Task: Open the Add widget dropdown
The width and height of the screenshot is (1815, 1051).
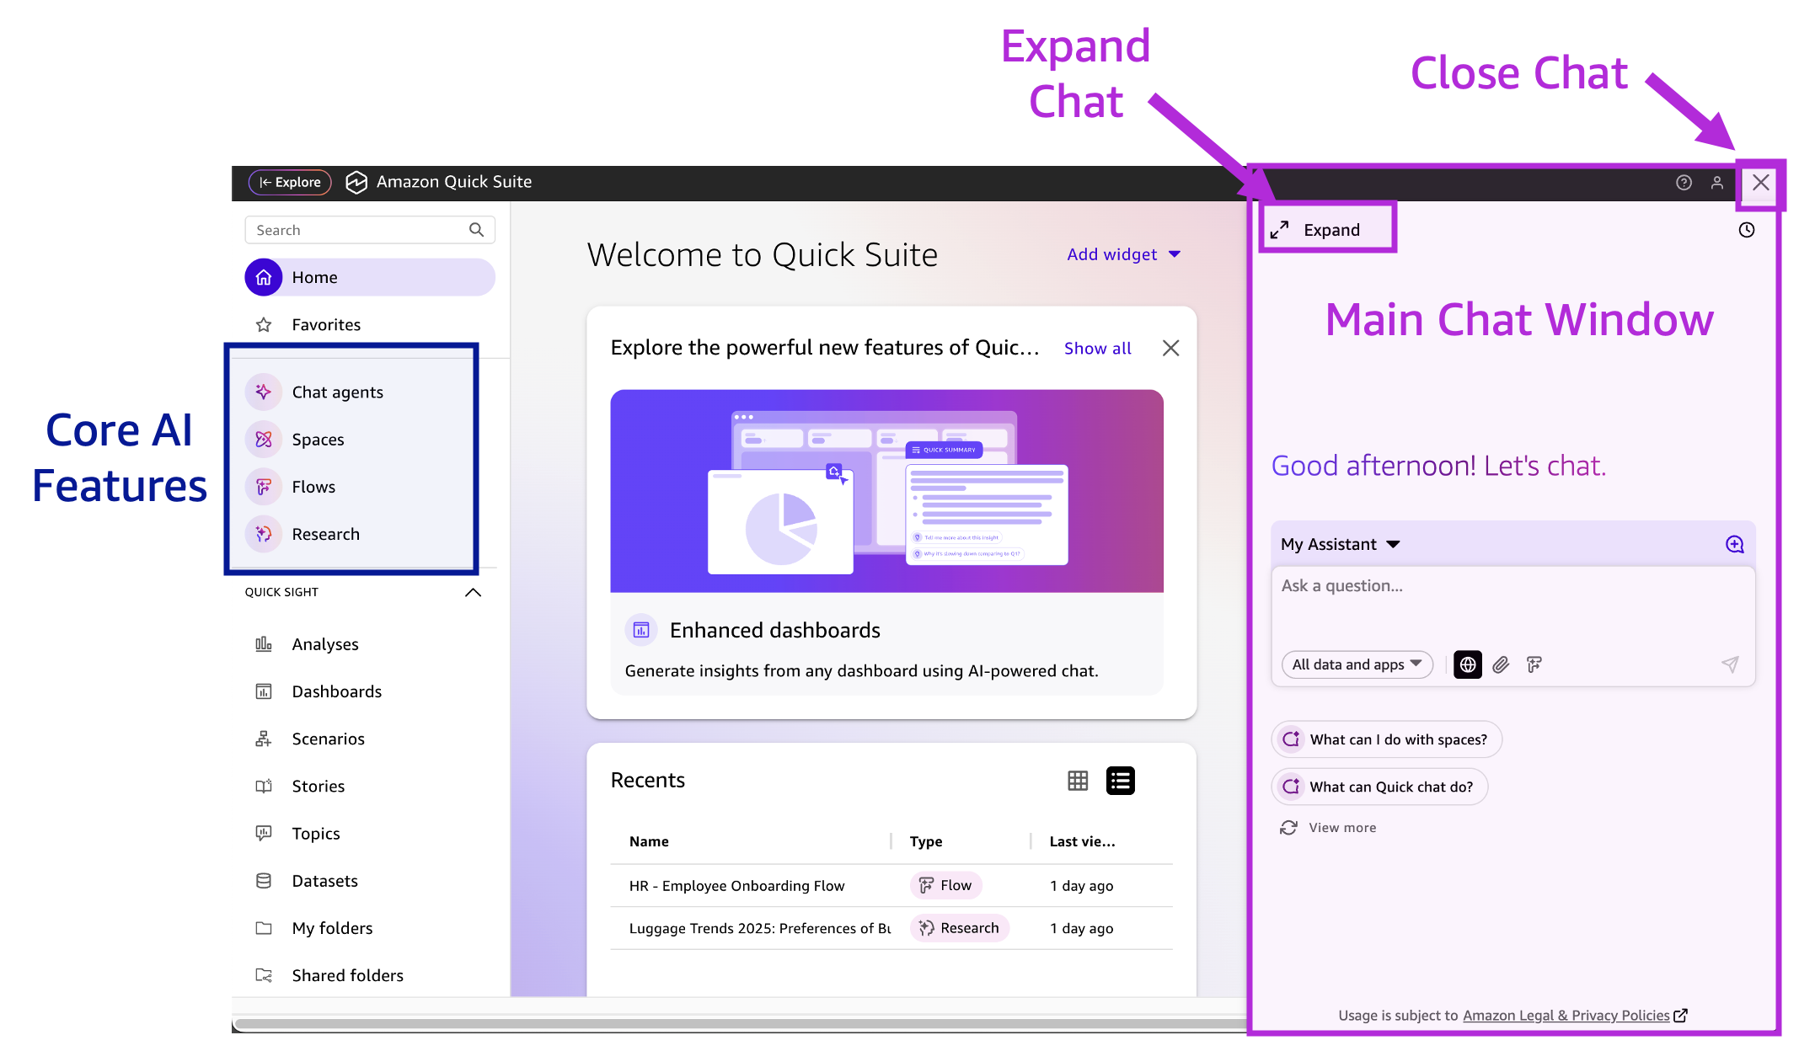Action: point(1123,254)
